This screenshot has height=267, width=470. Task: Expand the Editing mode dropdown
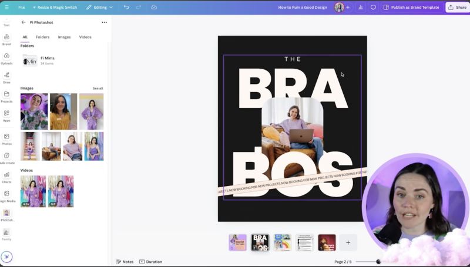pos(99,7)
